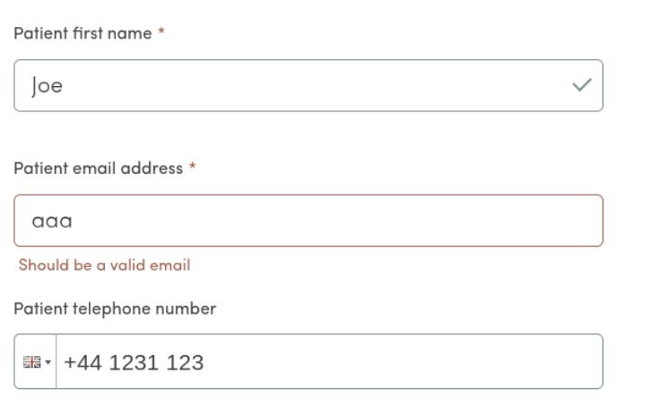Image resolution: width=659 pixels, height=408 pixels.
Task: Click the "Patient email address" label
Action: 99,168
